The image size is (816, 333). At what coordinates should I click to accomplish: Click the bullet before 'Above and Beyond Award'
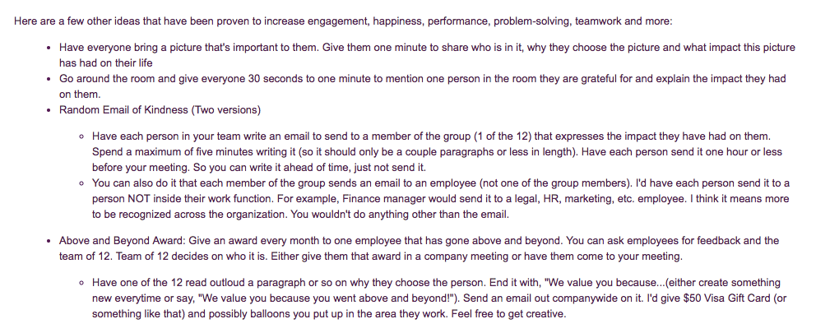(x=49, y=241)
